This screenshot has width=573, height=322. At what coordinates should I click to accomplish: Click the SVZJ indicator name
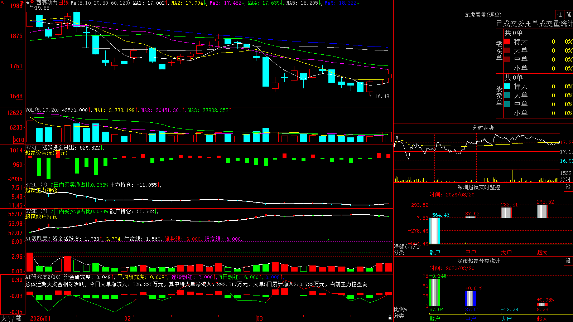(31, 147)
